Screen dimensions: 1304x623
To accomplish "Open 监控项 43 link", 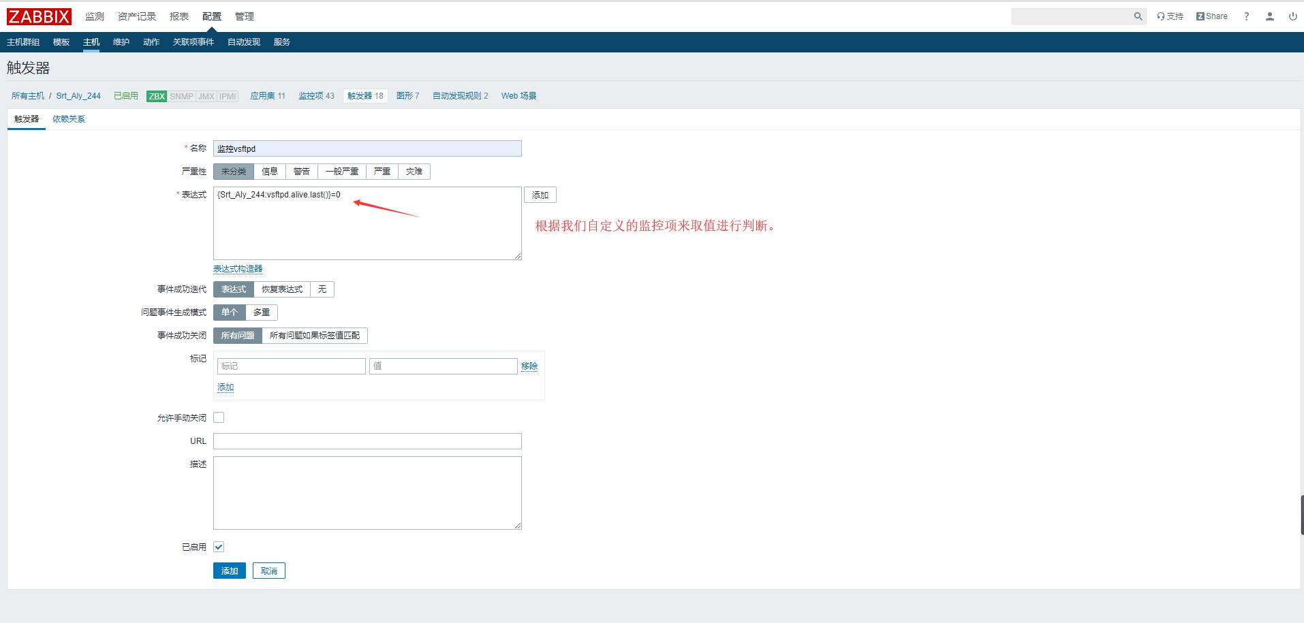I will point(316,96).
